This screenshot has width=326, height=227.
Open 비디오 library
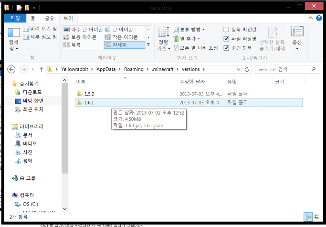26,143
